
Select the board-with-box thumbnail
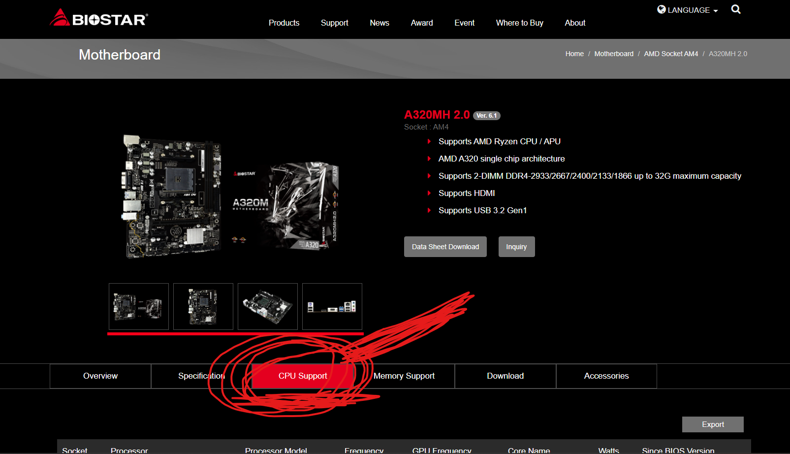point(139,306)
